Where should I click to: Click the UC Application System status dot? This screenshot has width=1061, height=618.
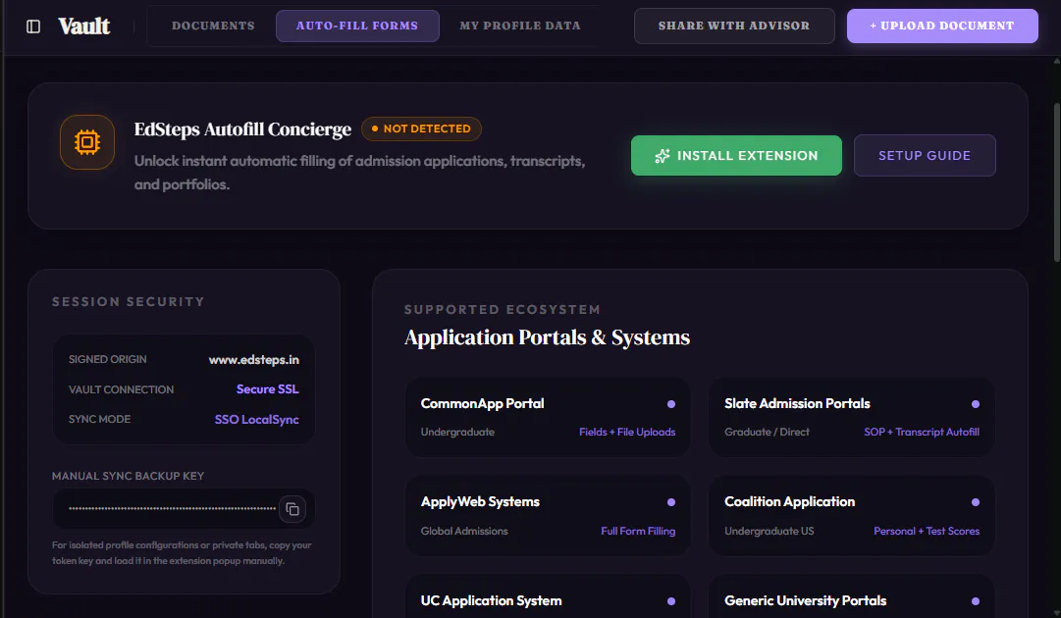(671, 601)
